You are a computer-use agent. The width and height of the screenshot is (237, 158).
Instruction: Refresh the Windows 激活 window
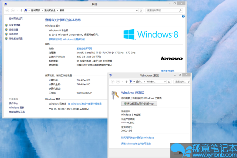click(x=169, y=82)
